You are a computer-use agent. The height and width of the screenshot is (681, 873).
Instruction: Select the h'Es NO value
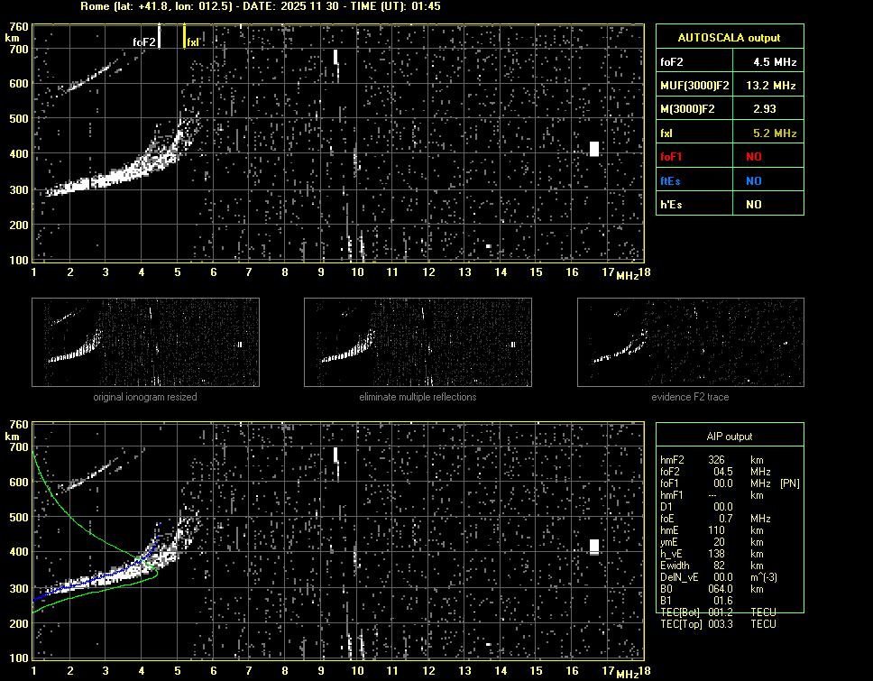coord(753,205)
